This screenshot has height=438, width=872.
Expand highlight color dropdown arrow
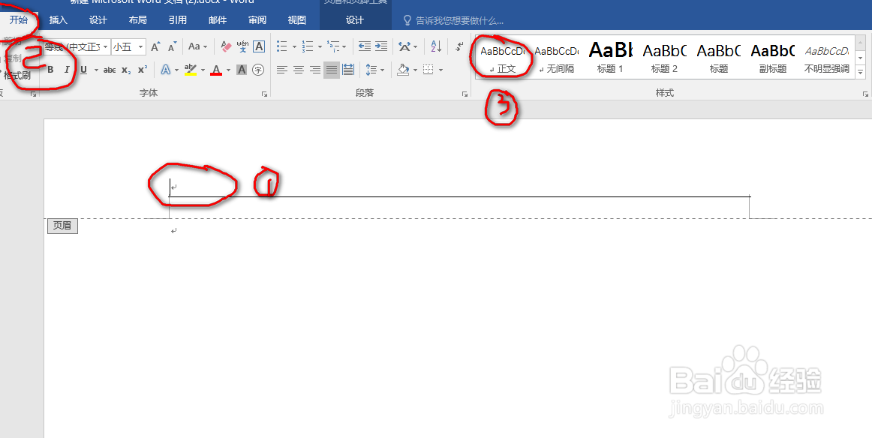pos(203,70)
